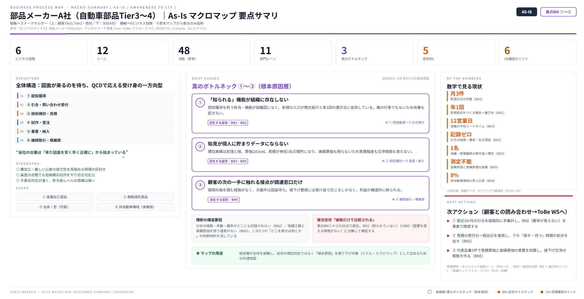This screenshot has height=299, width=584.
Task: Click red triangle bullet for action ③ 代表品番3件
Action: click(448, 250)
